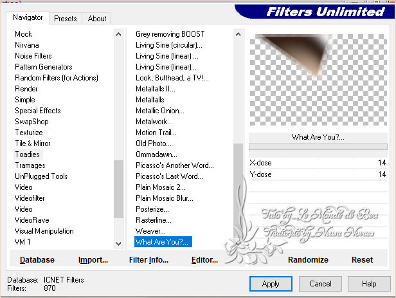The image size is (396, 298).
Task: Click the Database button
Action: pyautogui.click(x=37, y=260)
